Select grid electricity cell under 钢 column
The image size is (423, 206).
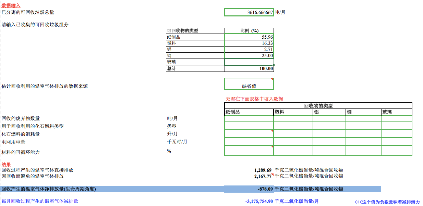363,141
